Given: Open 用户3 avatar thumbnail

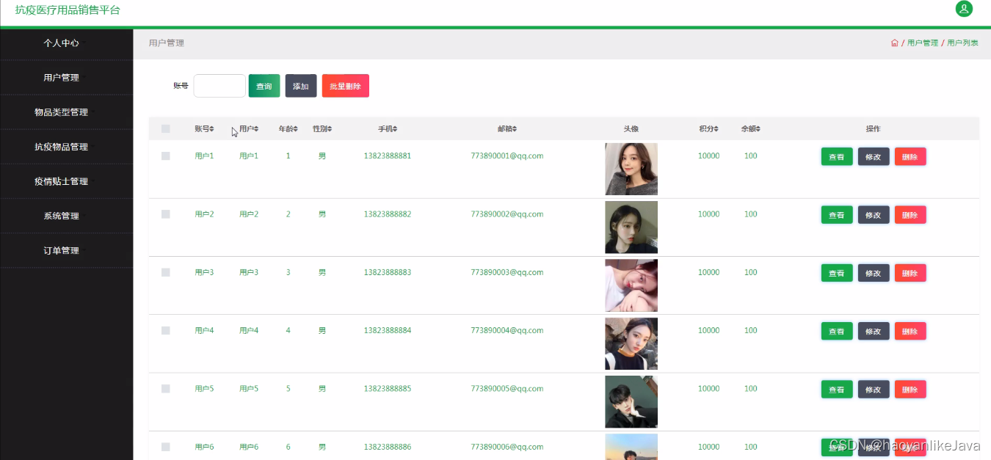Looking at the screenshot, I should 631,285.
